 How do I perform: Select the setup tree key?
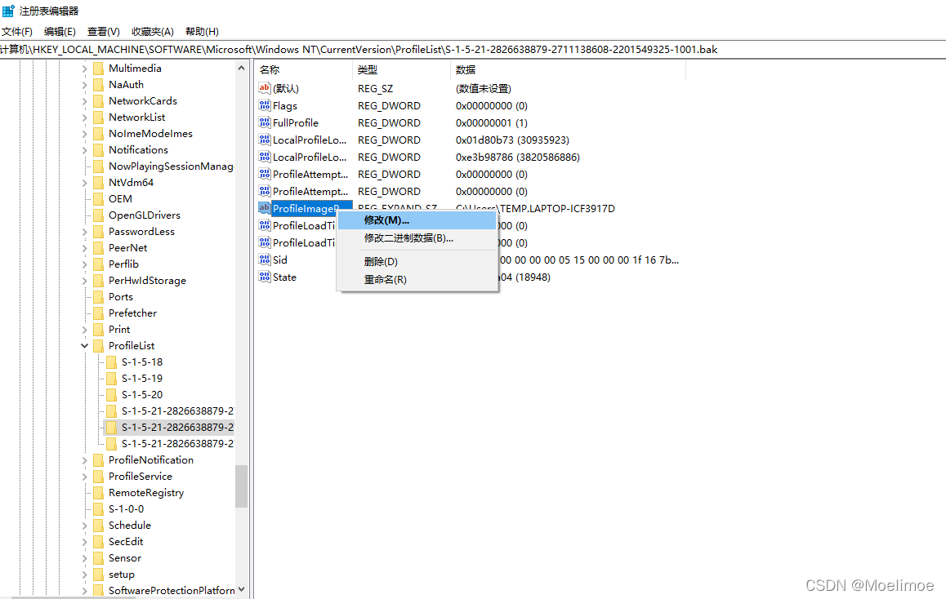click(121, 575)
